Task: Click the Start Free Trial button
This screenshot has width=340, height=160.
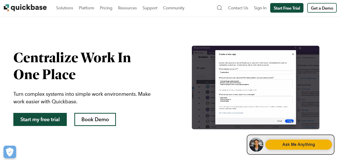Action: coord(287,8)
